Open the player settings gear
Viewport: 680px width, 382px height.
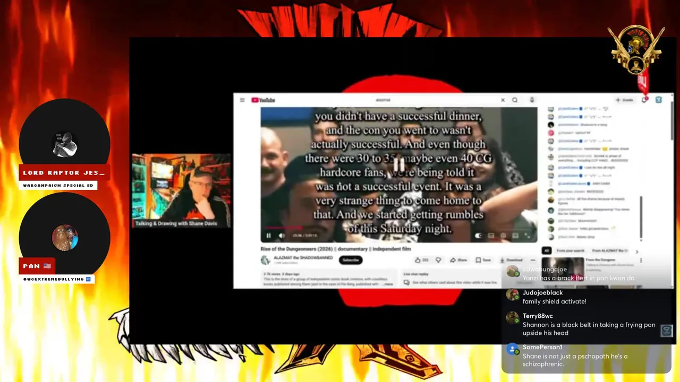[503, 236]
